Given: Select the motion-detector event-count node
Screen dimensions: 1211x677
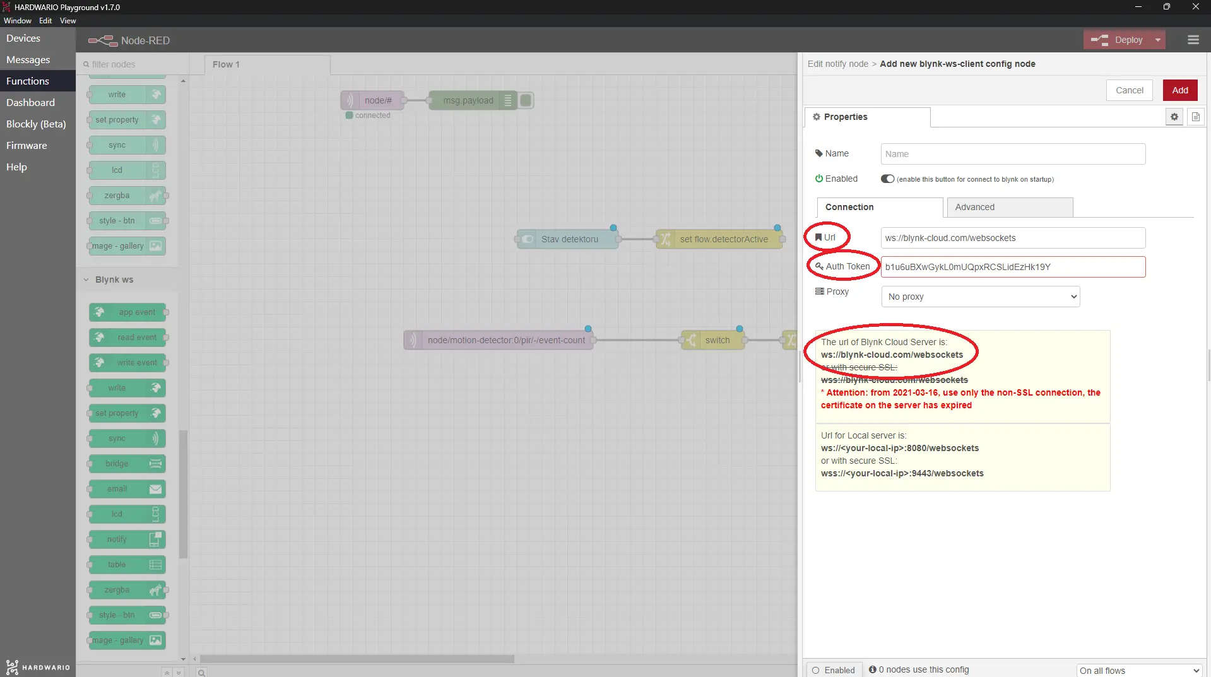Looking at the screenshot, I should tap(499, 340).
